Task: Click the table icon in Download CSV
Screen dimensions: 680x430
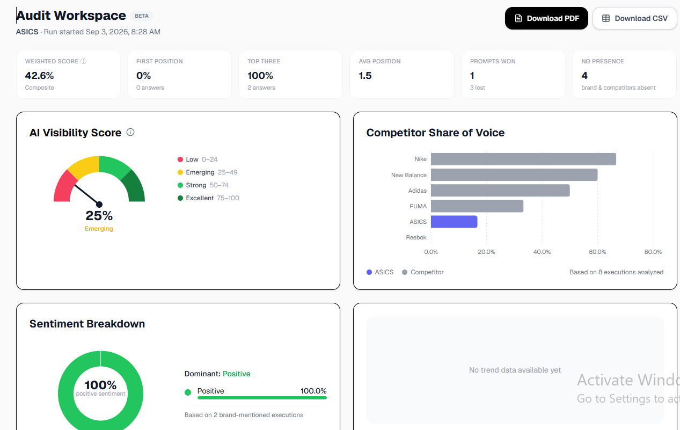Action: [606, 18]
